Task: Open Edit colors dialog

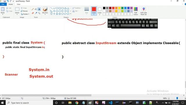Action: pyautogui.click(x=136, y=11)
